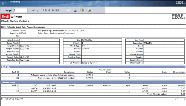Click FIRSTCLASS skill level for ELECT row
The width and height of the screenshot is (186, 106).
(x=50, y=91)
